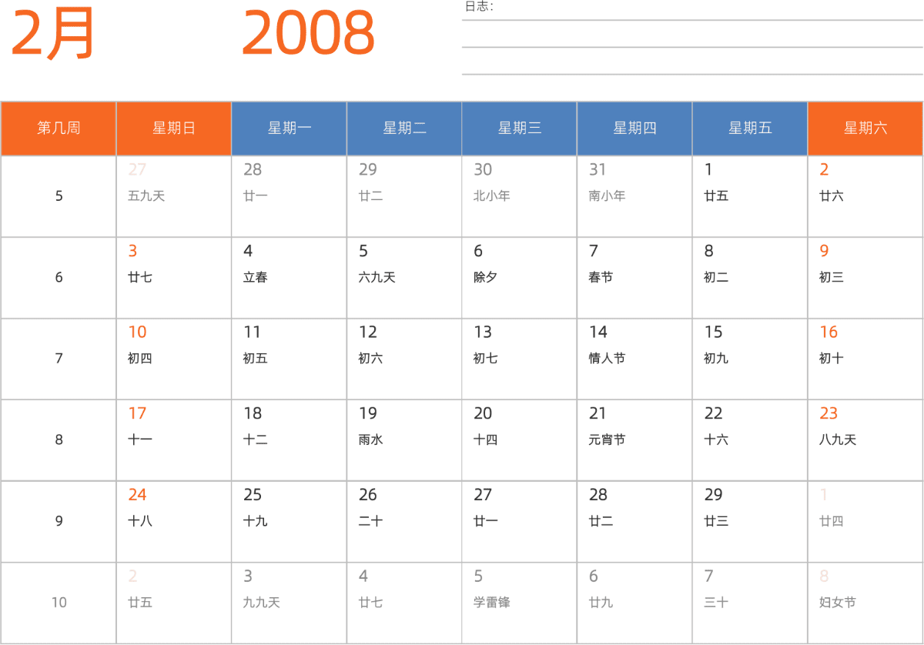Select February 5 labeled 六九天

tap(404, 278)
